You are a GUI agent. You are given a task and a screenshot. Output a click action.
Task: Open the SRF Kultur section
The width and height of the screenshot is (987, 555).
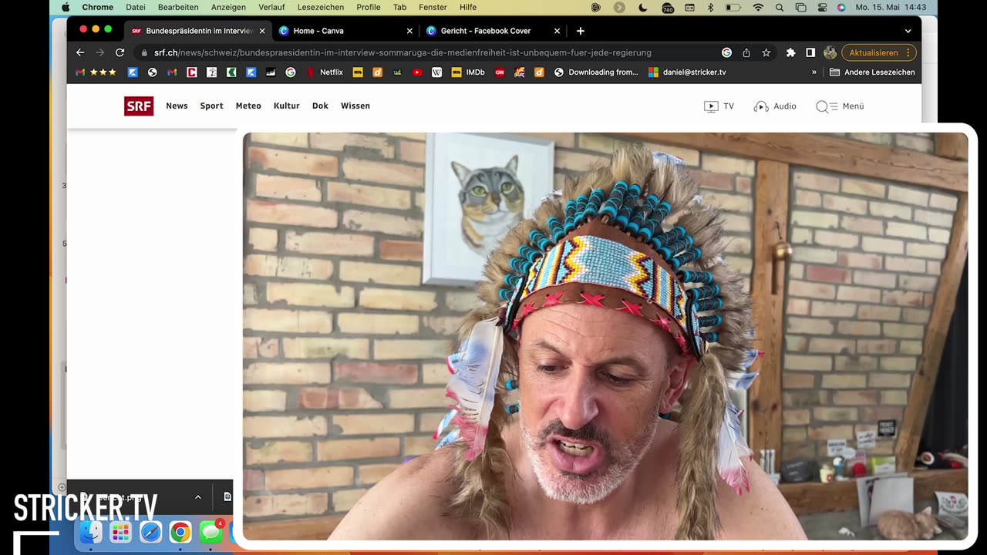(x=286, y=106)
